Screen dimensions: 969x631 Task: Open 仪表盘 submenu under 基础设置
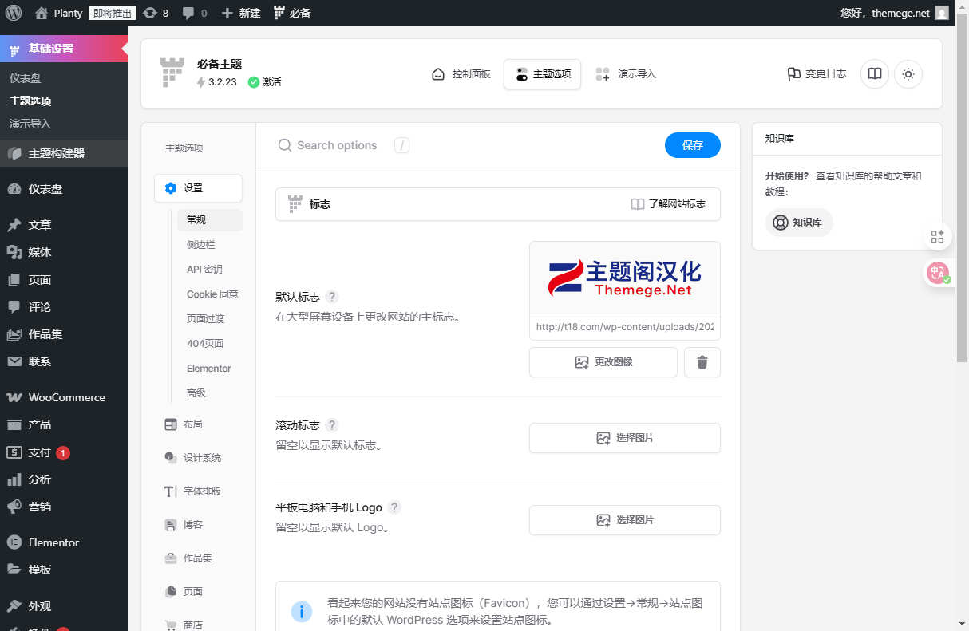pyautogui.click(x=25, y=78)
